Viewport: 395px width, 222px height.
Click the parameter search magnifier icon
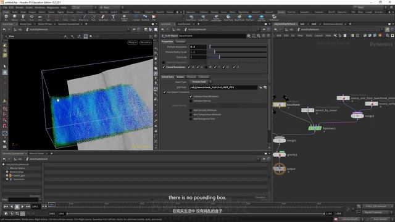pos(259,36)
